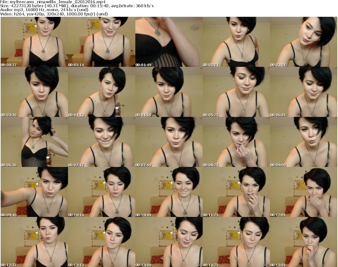Pick the frame at 00:10:49
The width and height of the screenshot is (338, 267).
click(169, 192)
